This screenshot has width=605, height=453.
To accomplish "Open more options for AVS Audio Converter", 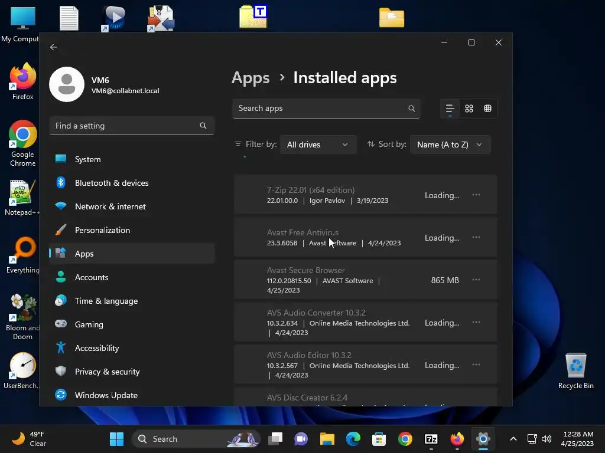I will pyautogui.click(x=476, y=321).
